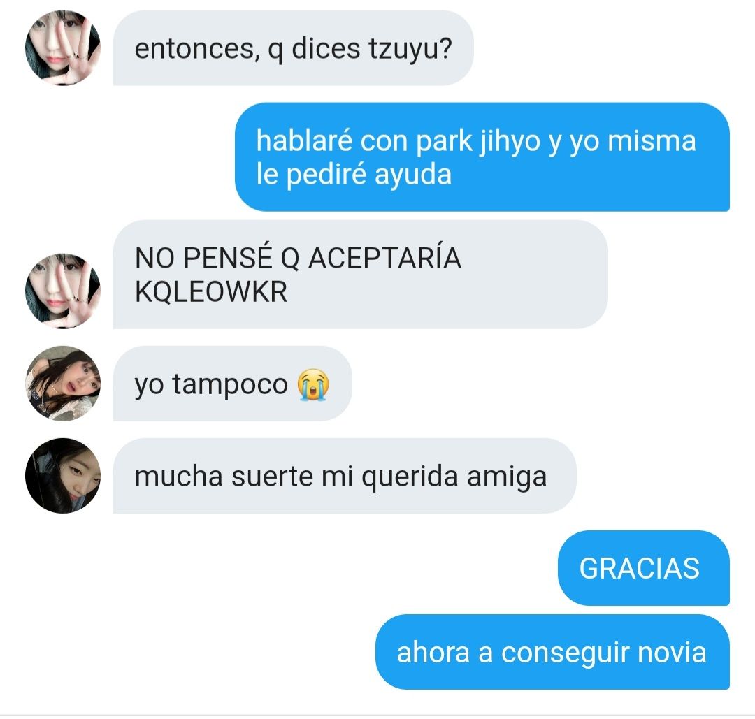Image resolution: width=755 pixels, height=719 pixels.
Task: Open sender avatar beside "yo tampoco" message
Action: click(x=63, y=384)
